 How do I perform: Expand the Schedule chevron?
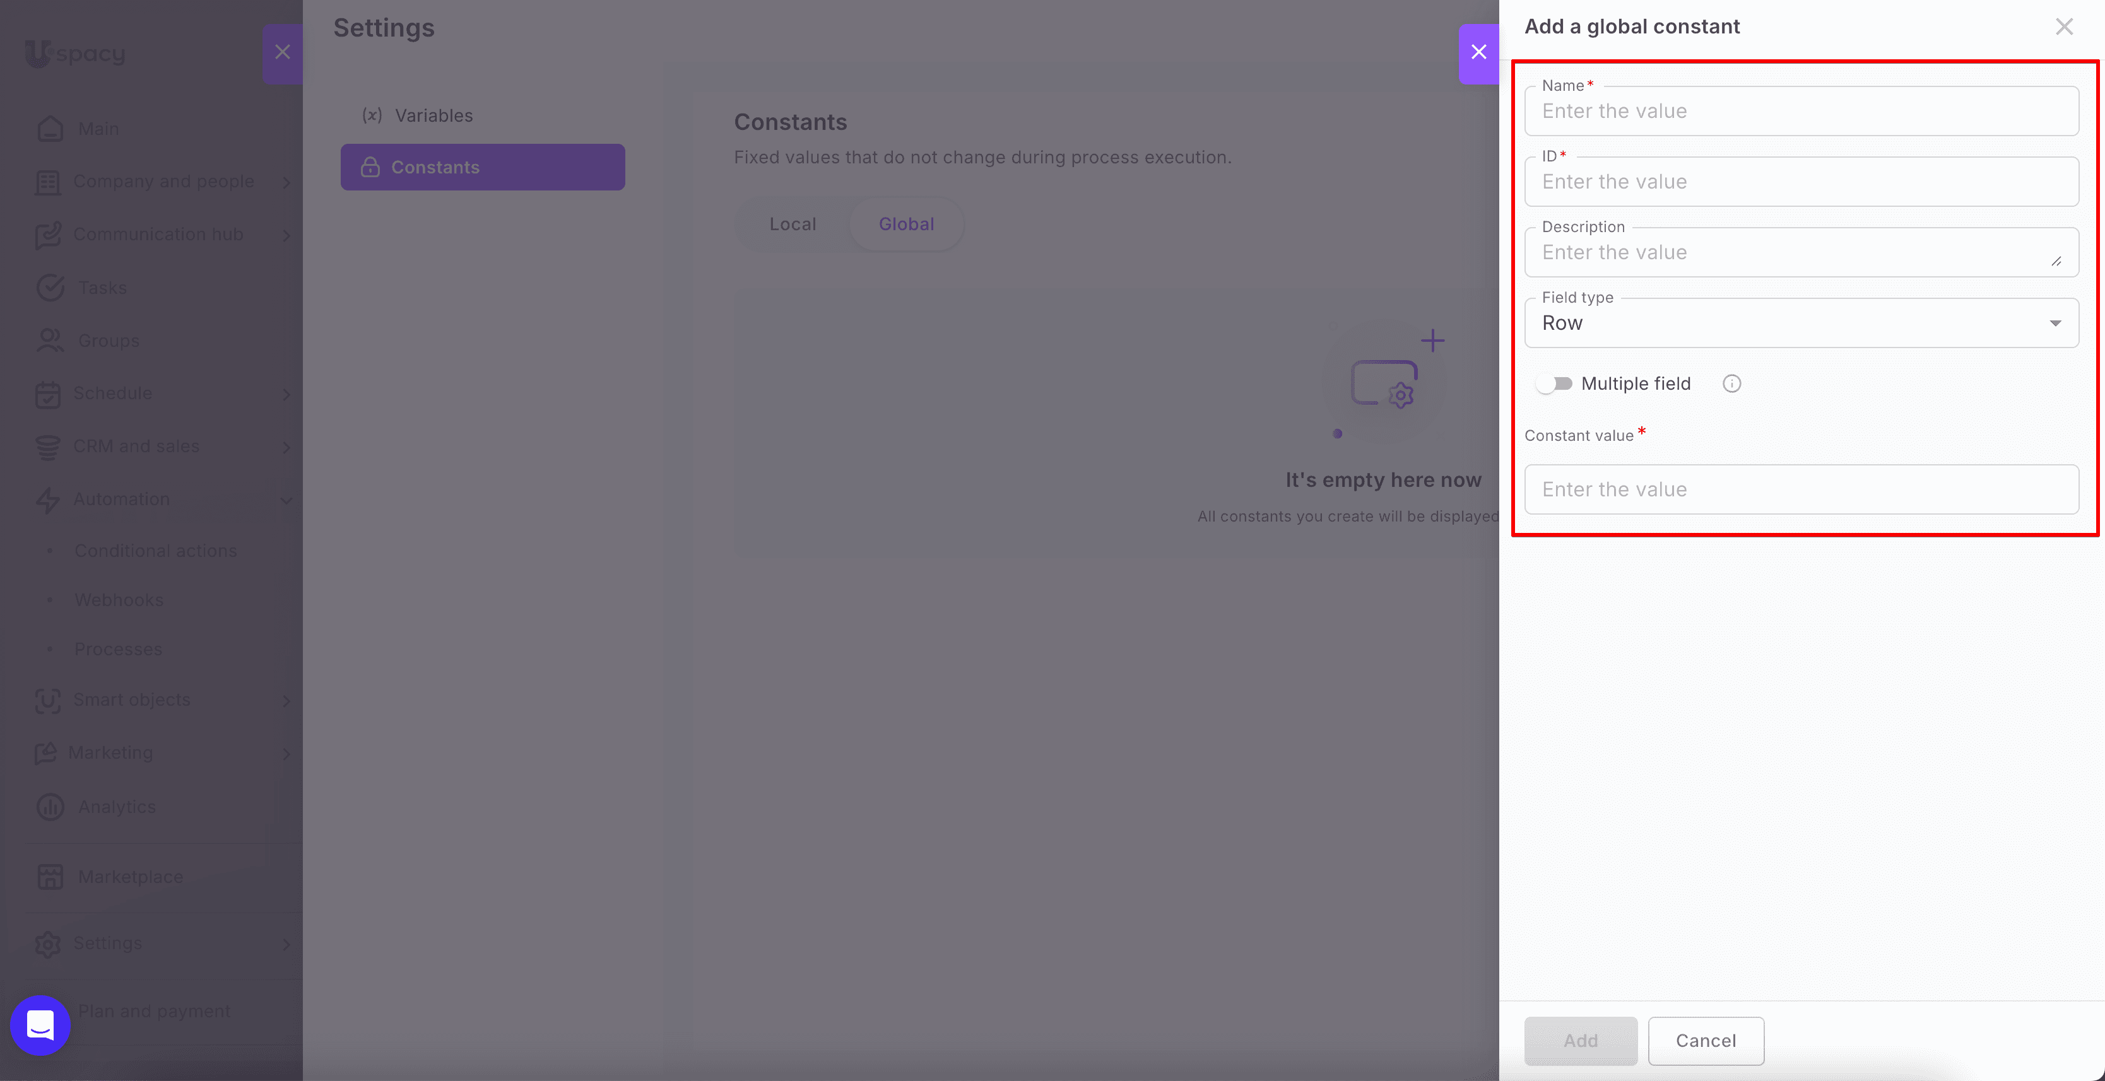(287, 394)
